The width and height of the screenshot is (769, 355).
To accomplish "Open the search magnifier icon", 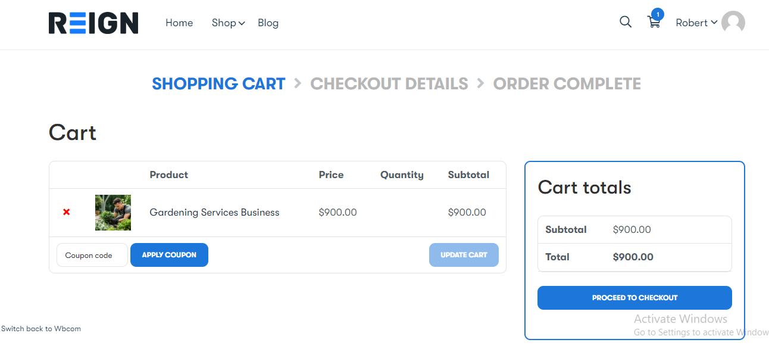I will 625,22.
